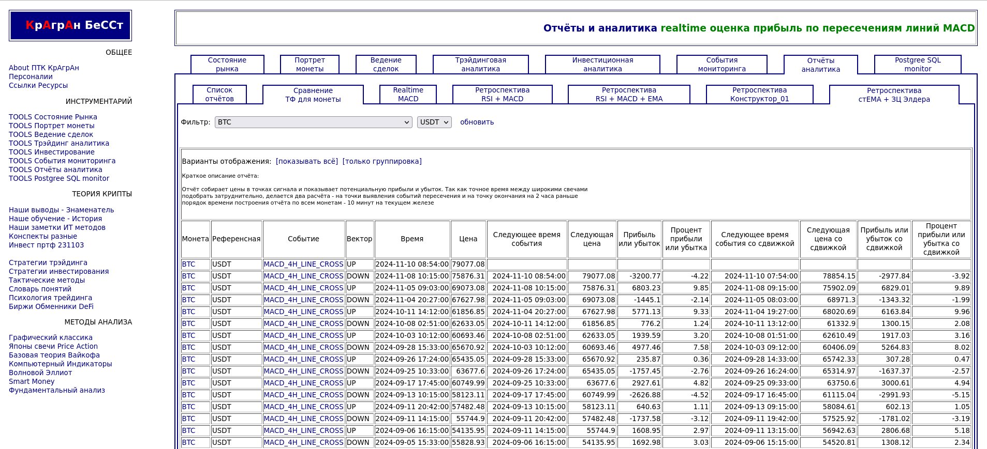Click the обновить refresh link

click(x=477, y=122)
